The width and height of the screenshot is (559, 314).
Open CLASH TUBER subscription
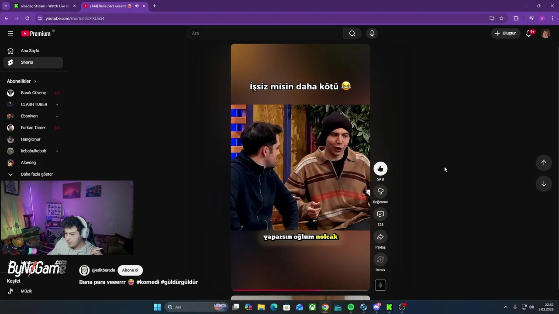(x=33, y=105)
